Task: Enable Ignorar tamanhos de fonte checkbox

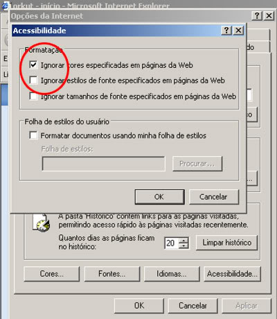Action: coord(33,96)
